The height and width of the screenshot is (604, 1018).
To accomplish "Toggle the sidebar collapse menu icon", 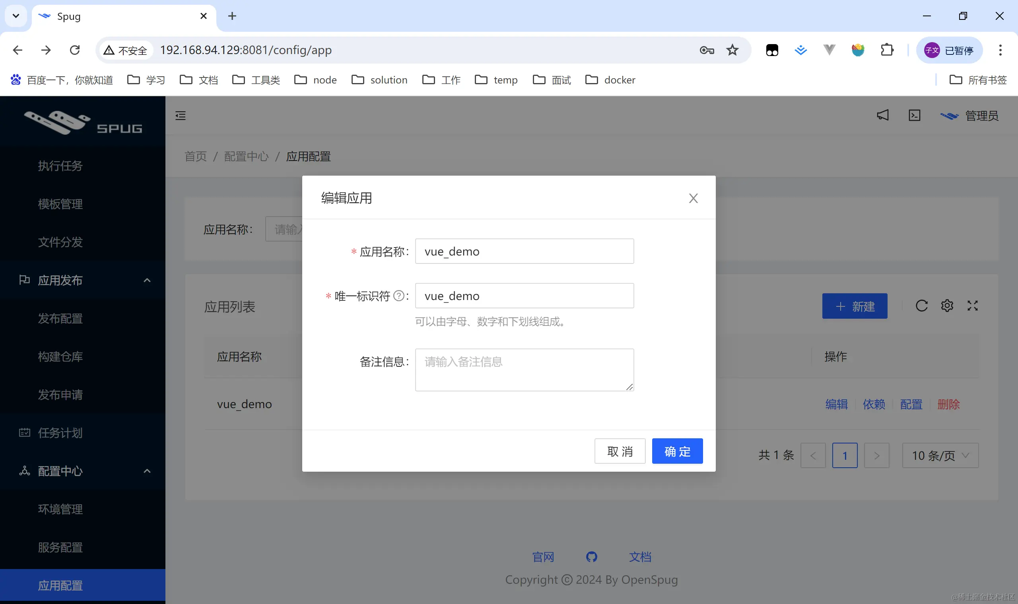I will [181, 116].
